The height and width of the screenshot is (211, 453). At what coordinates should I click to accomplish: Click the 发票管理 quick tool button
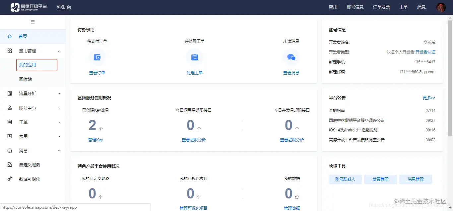pyautogui.click(x=380, y=179)
